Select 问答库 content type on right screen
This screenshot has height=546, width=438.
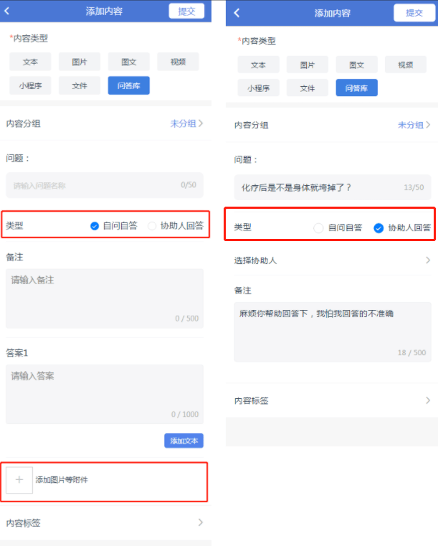tap(356, 88)
